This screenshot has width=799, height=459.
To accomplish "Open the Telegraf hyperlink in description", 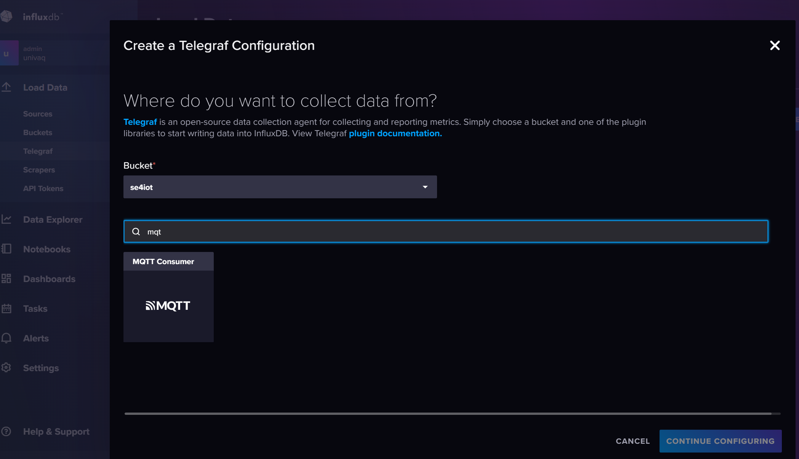I will [140, 122].
